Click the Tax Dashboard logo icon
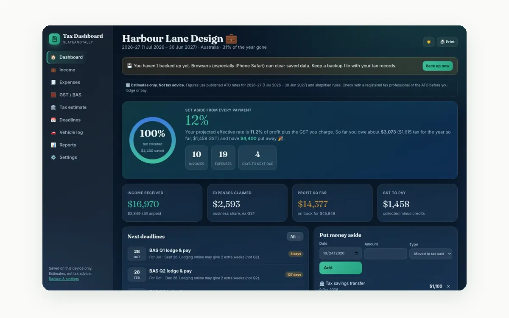The height and width of the screenshot is (318, 509). (54, 39)
